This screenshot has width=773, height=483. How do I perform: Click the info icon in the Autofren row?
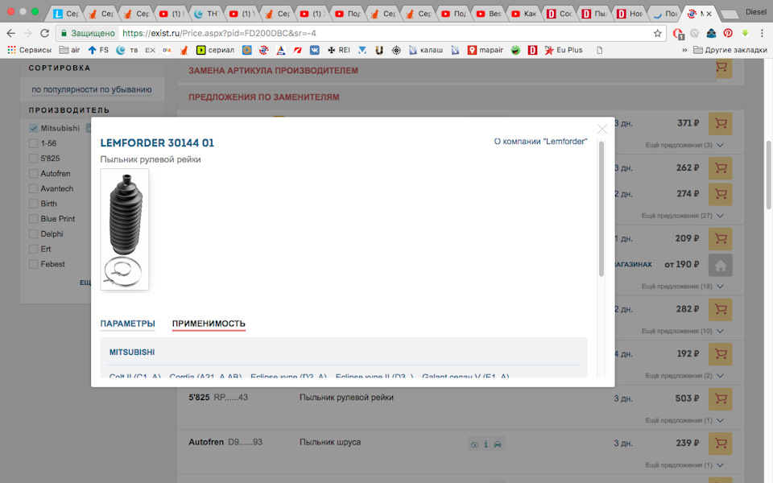click(486, 444)
